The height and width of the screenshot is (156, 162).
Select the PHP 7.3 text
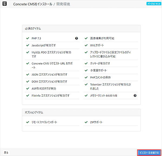36,38
